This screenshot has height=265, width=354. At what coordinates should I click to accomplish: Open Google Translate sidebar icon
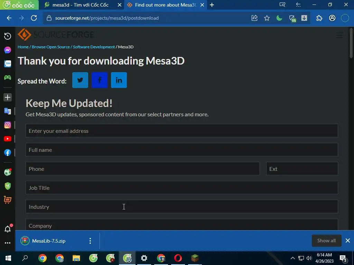8,111
